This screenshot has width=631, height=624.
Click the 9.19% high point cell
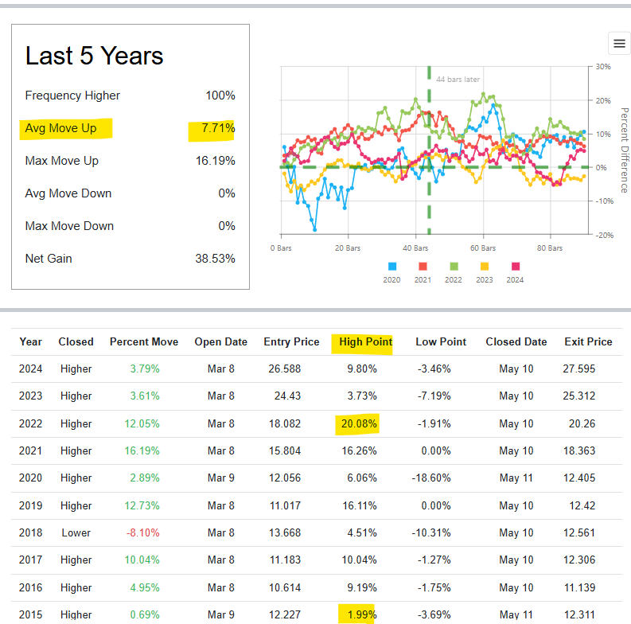point(362,587)
